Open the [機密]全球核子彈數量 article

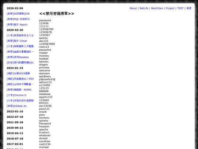pyautogui.click(x=20, y=84)
